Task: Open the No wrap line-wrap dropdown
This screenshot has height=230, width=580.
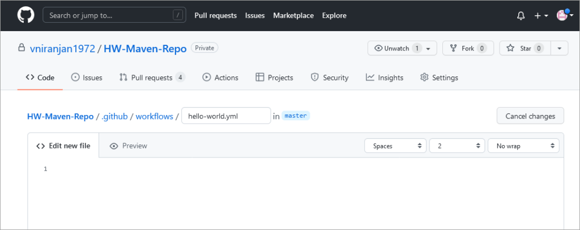Action: 523,146
